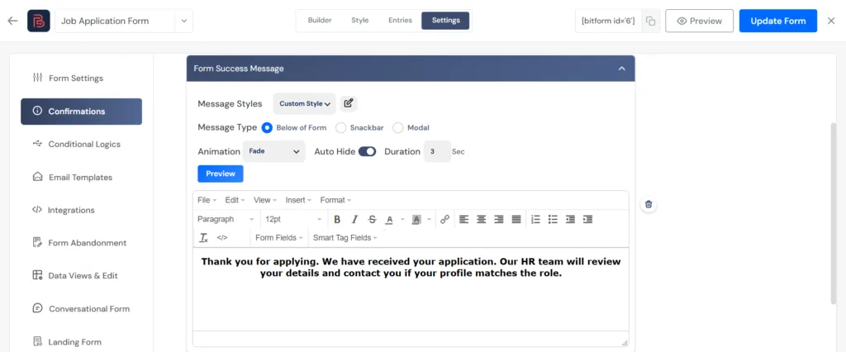Close the form editor with X
846x352 pixels.
(831, 21)
